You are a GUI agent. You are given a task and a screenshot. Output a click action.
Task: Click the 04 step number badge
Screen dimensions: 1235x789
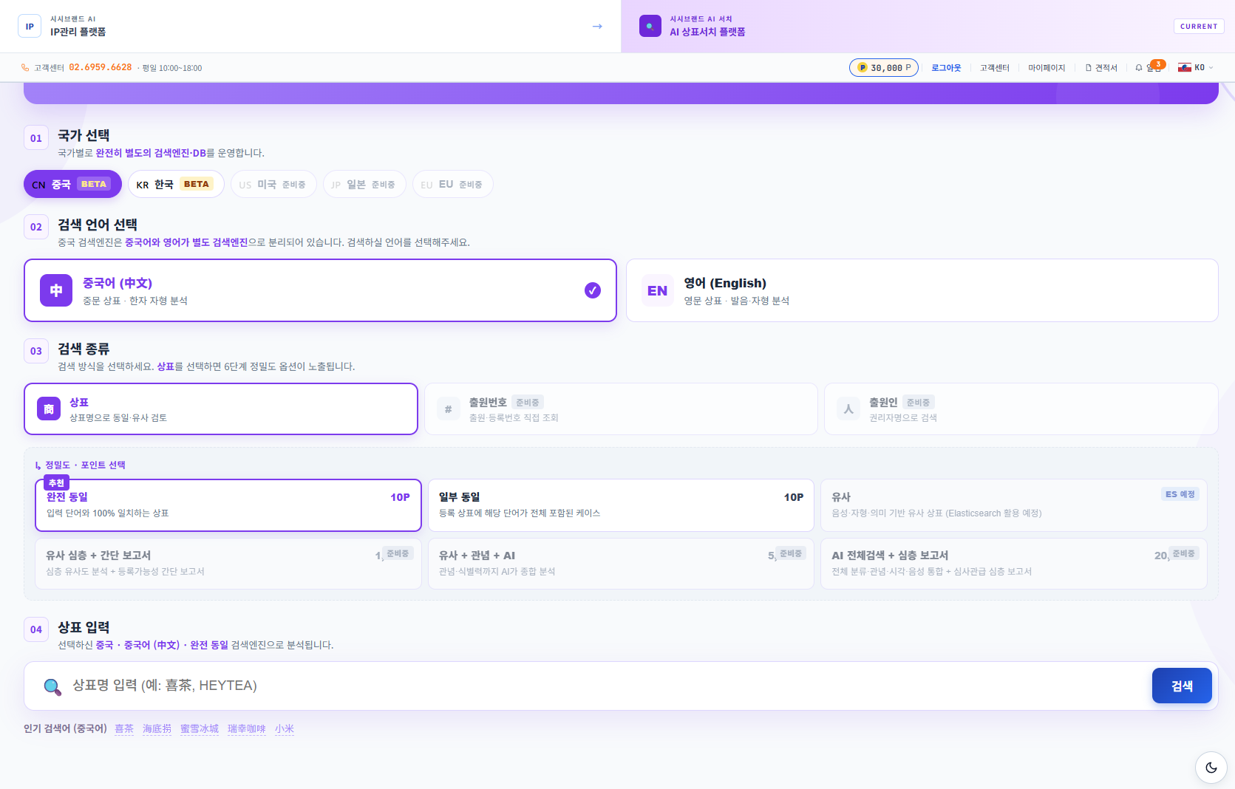point(36,629)
